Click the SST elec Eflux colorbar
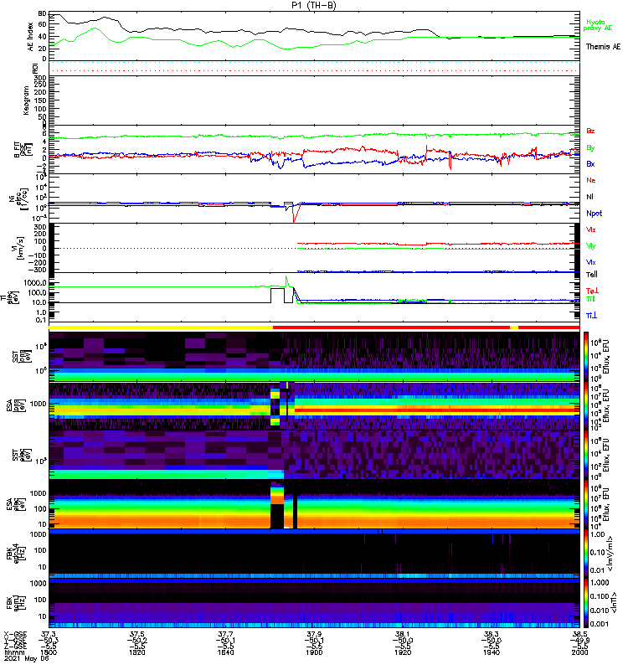The image size is (628, 670). click(x=586, y=455)
